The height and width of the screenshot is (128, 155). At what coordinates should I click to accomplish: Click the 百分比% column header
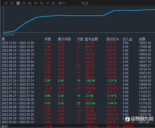(x=112, y=39)
